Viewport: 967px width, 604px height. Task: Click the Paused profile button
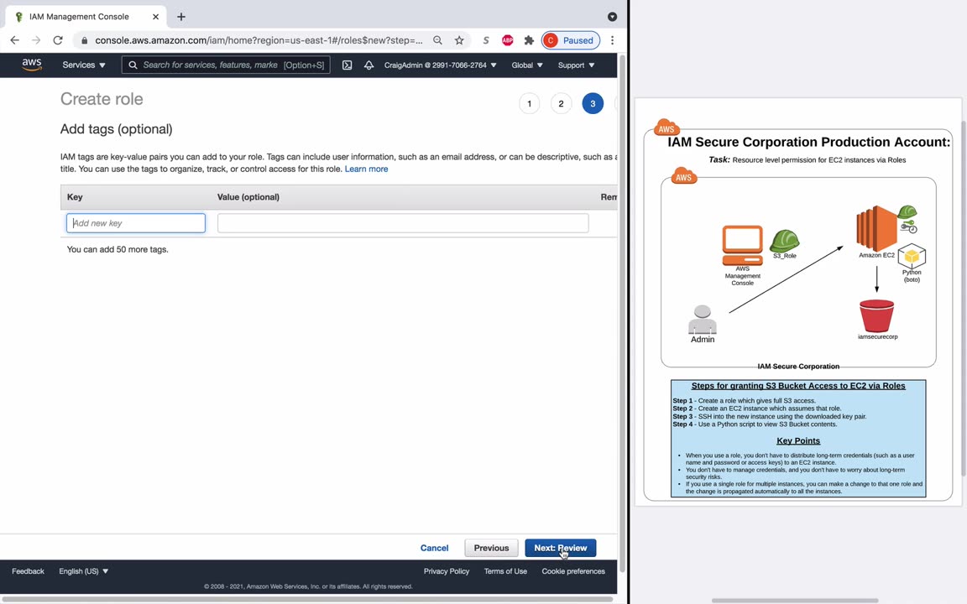tap(571, 40)
